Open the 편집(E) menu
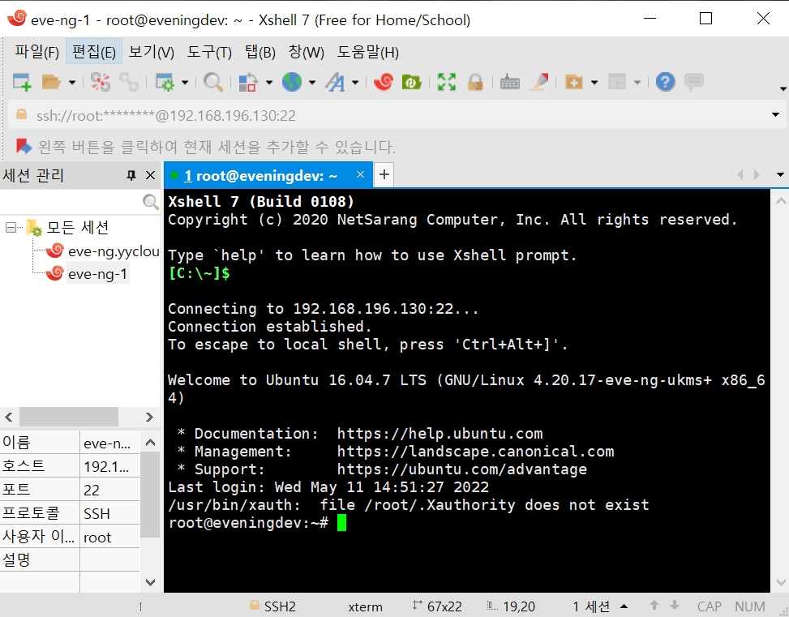 point(94,52)
